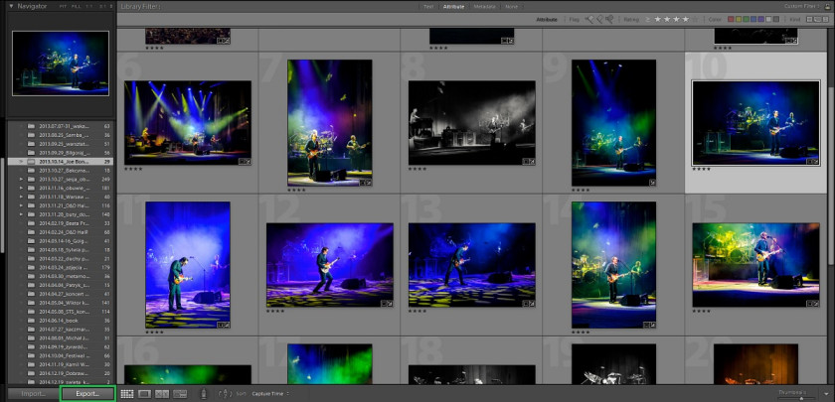The width and height of the screenshot is (835, 402).
Task: Filter Kind by videos icon
Action: coord(825,19)
